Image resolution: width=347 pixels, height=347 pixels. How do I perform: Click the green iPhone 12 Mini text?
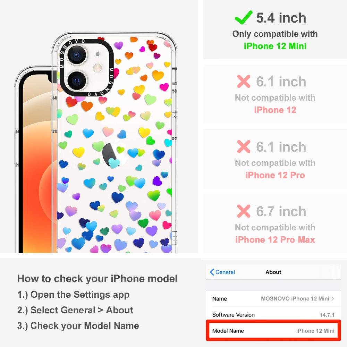point(275,46)
